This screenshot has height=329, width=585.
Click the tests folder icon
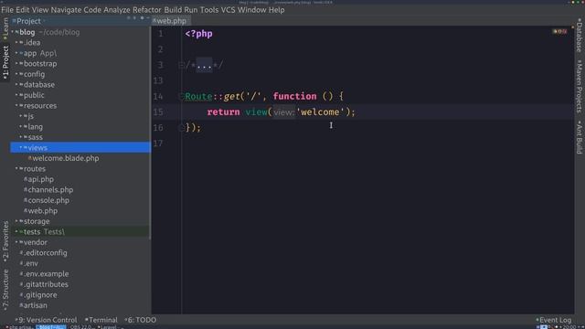click(x=21, y=231)
